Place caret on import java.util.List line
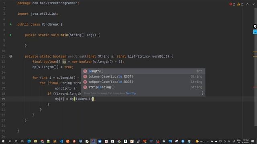The width and height of the screenshot is (257, 144). 38,14
